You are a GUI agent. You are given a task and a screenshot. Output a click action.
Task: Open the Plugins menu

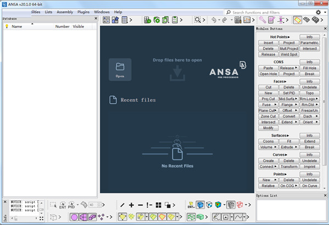pos(83,12)
